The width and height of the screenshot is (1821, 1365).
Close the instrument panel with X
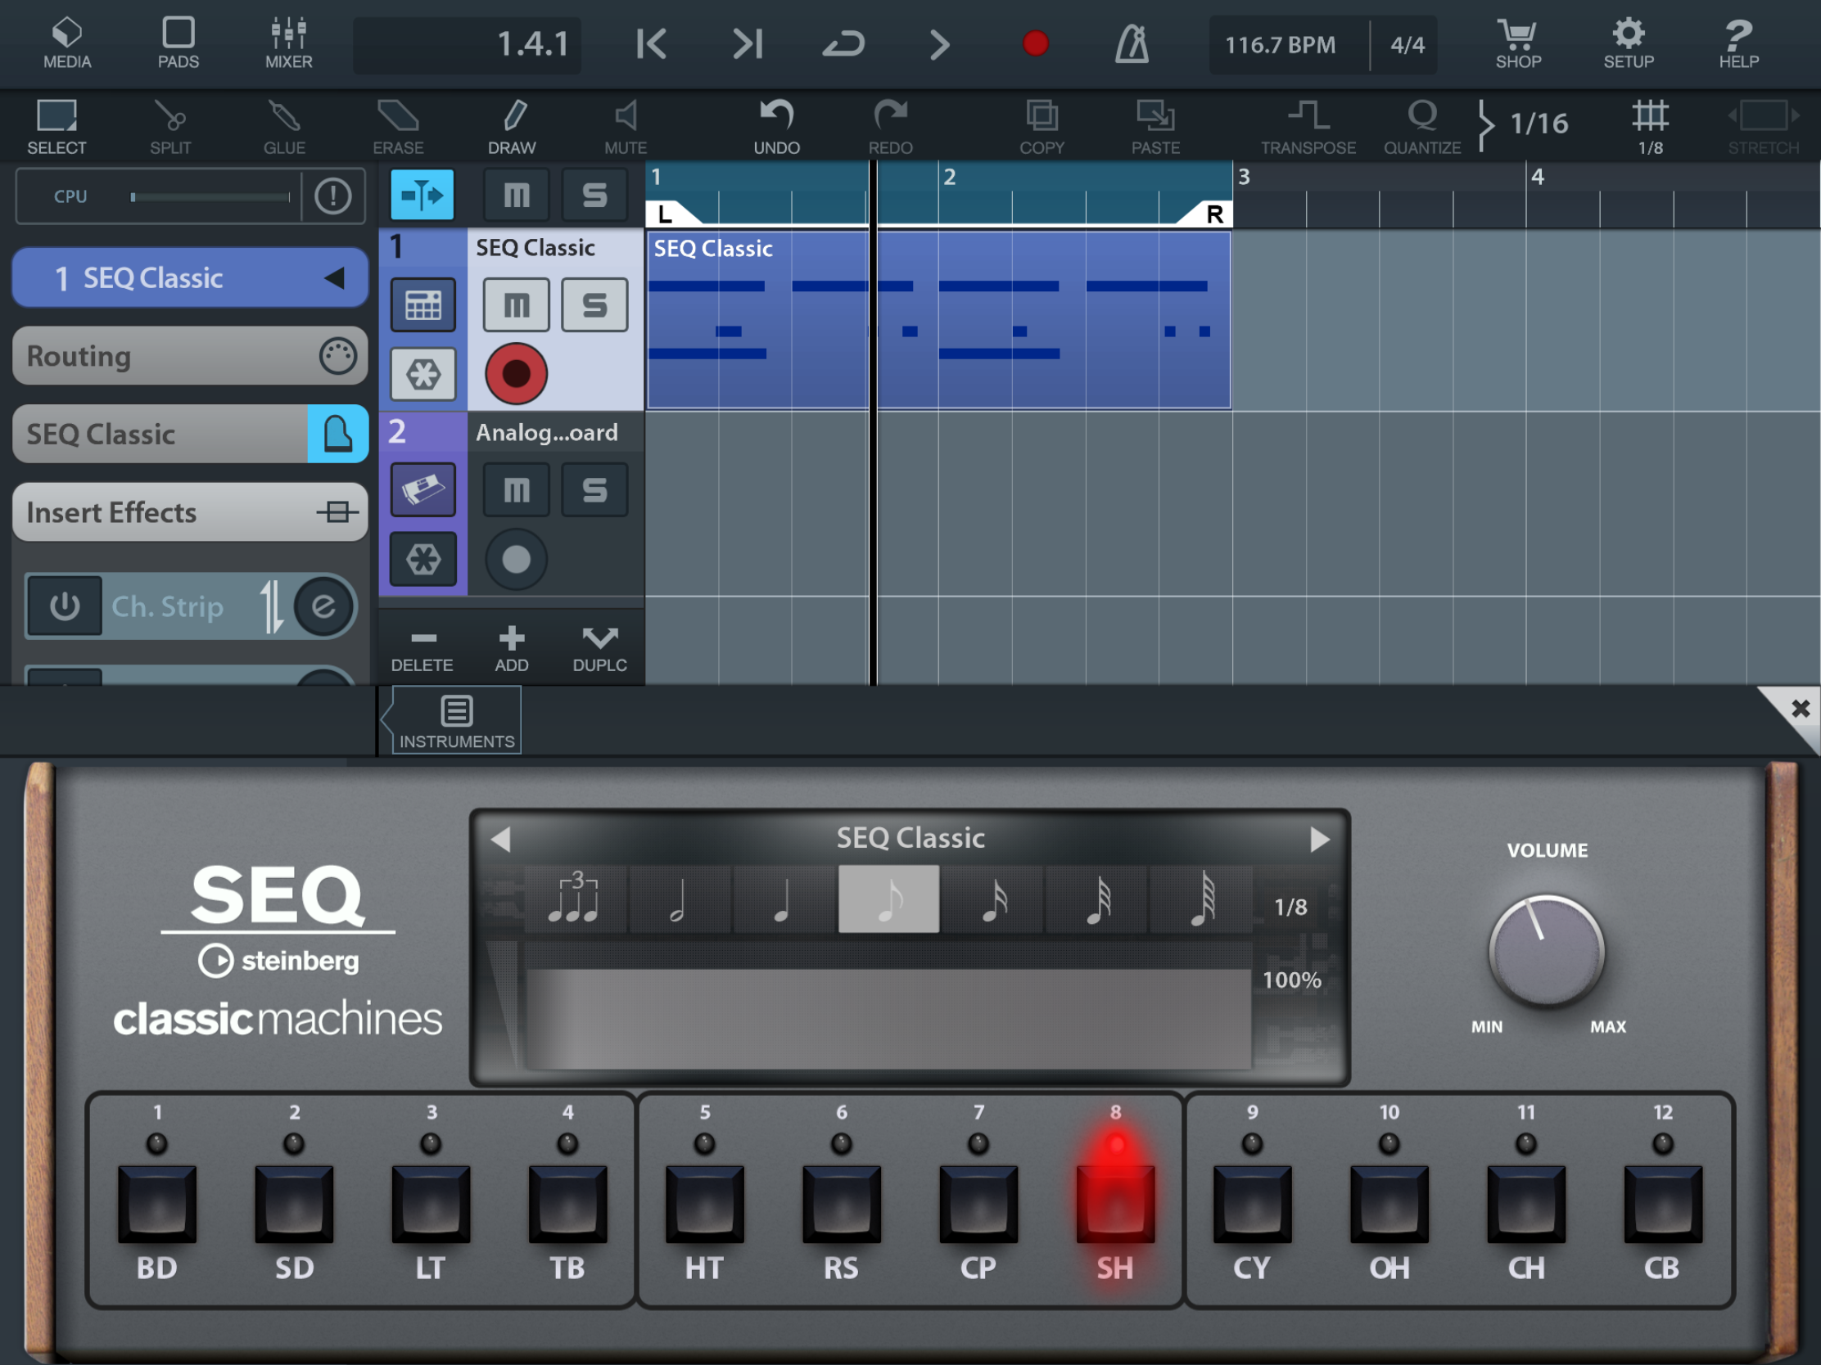click(1800, 709)
